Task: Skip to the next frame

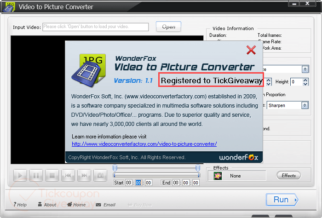Action: coord(84,176)
